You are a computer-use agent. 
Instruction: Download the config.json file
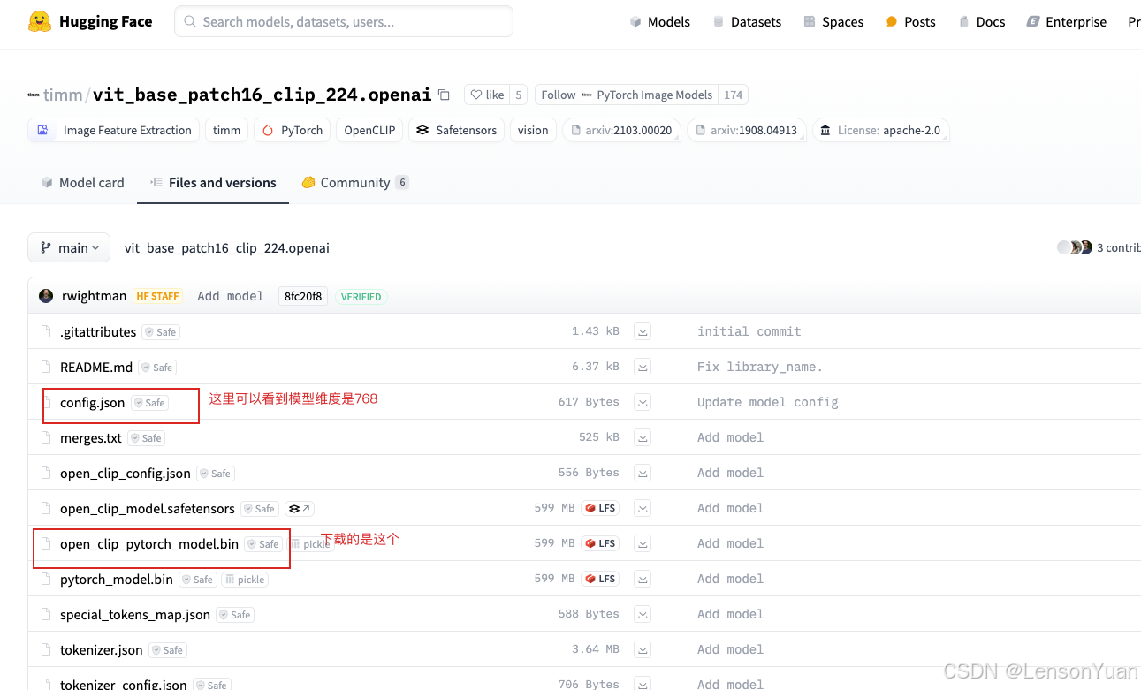(643, 402)
